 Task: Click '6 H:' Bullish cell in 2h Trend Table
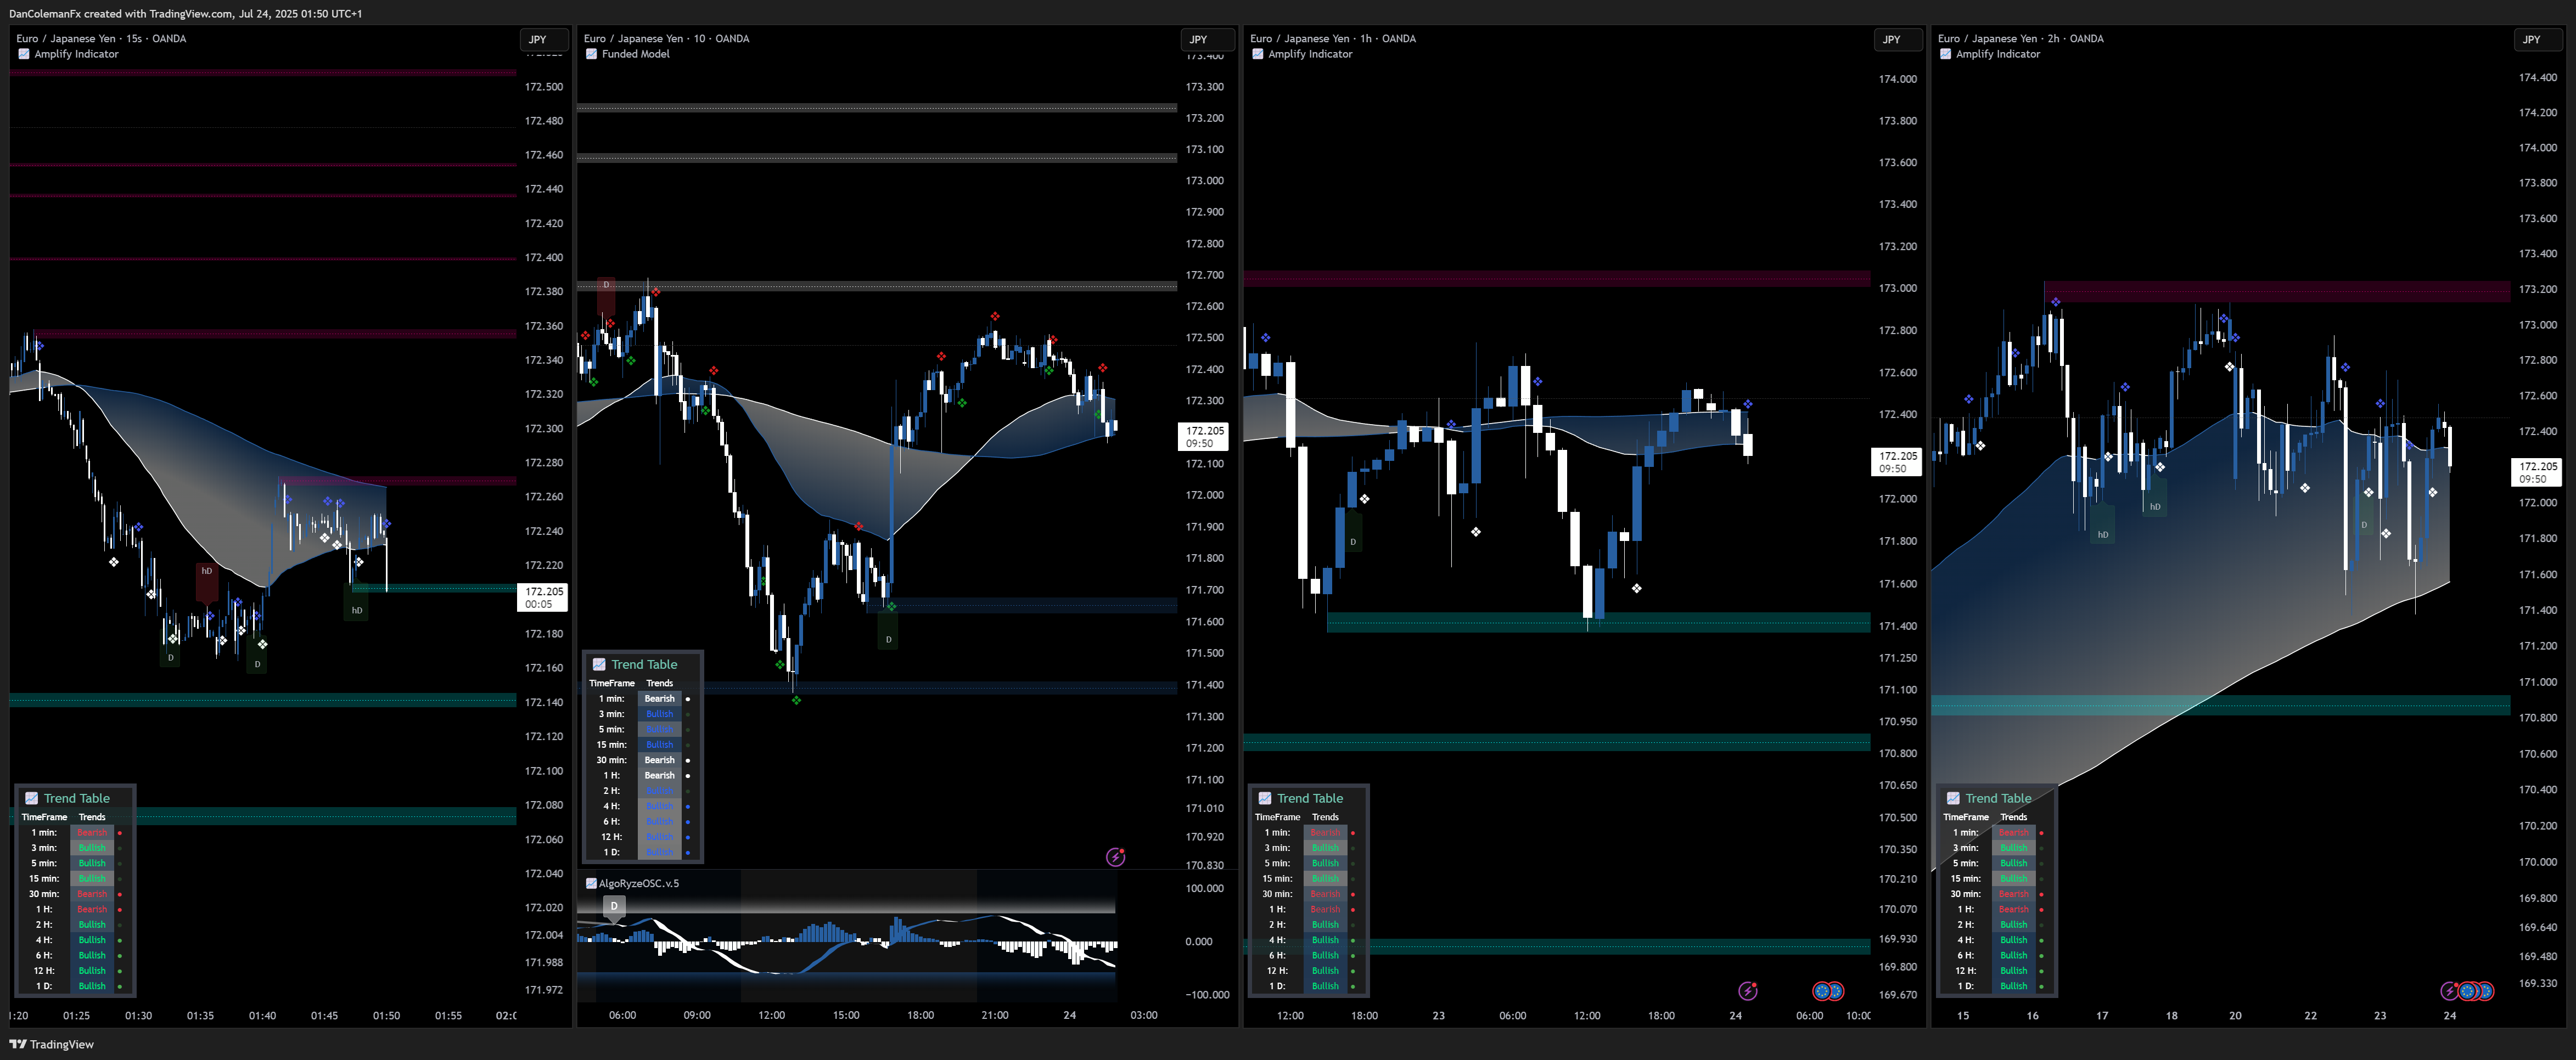(x=2013, y=955)
